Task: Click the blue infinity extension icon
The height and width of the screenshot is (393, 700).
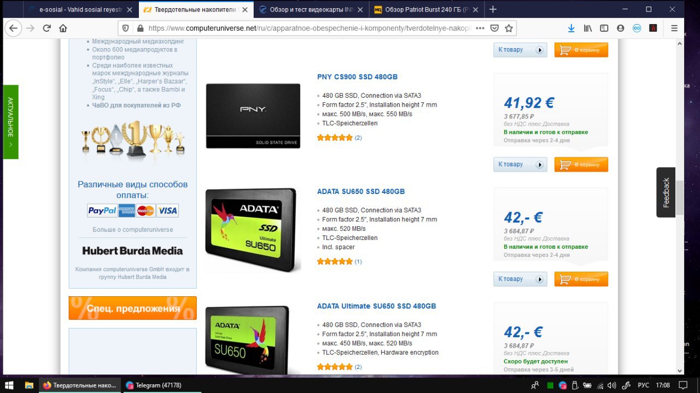Action: tap(637, 28)
